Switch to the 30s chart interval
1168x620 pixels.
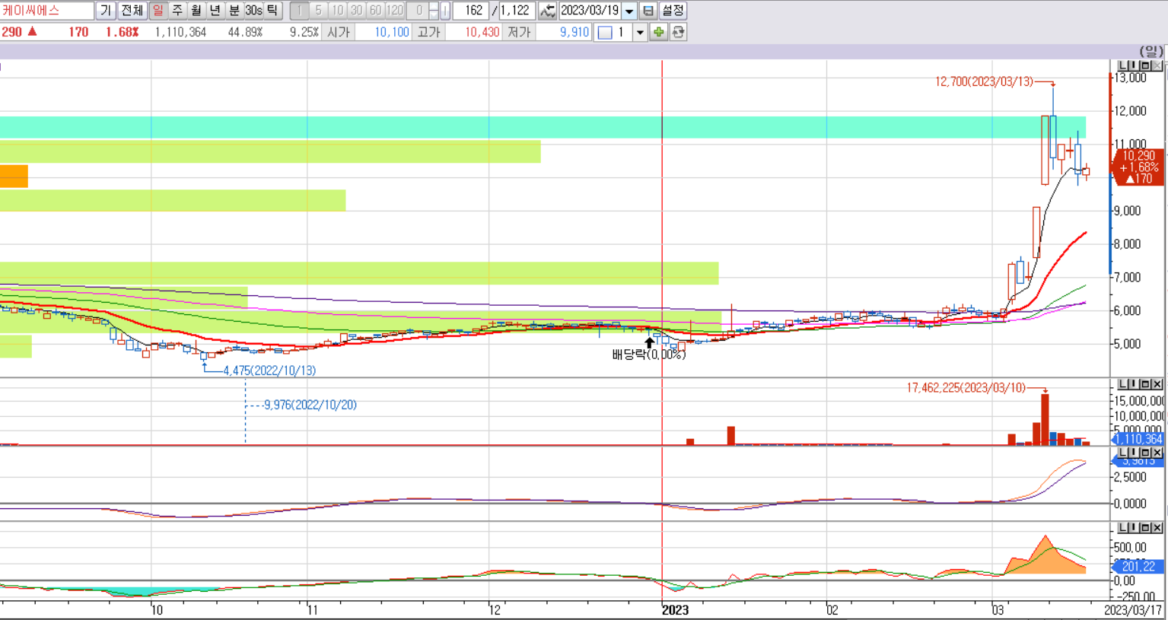pyautogui.click(x=253, y=11)
